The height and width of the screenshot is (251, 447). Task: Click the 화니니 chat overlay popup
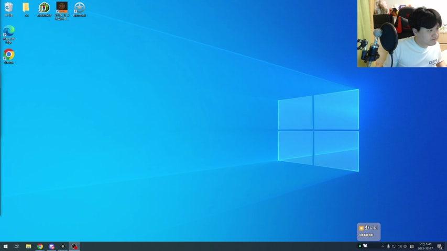click(368, 232)
